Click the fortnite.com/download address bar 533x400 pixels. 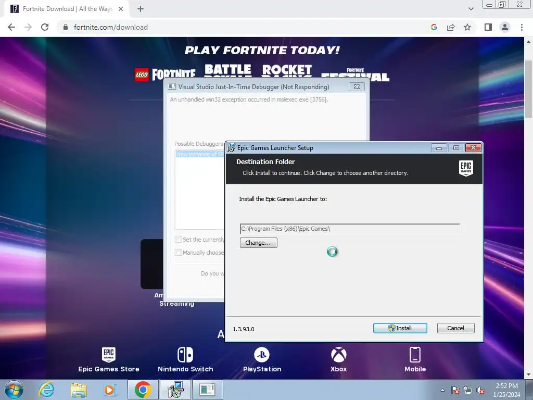coord(111,27)
